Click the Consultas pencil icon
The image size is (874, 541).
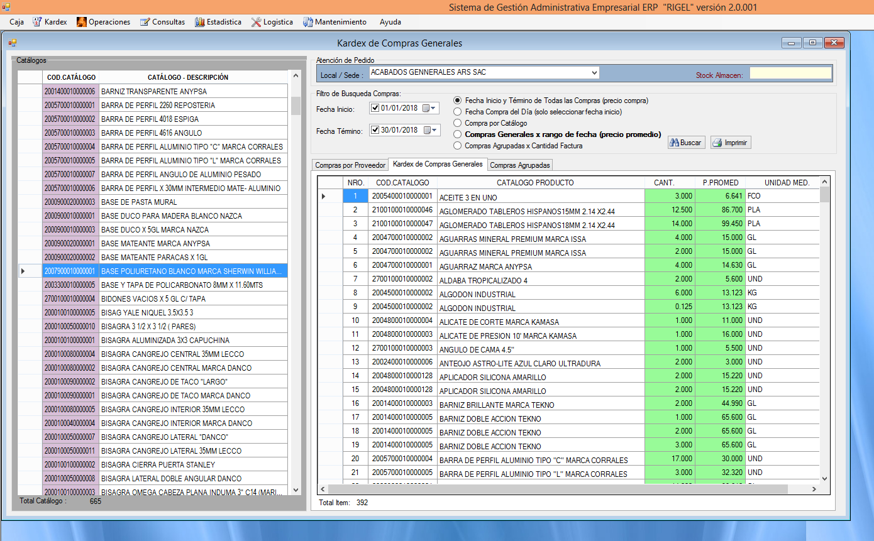pyautogui.click(x=145, y=21)
